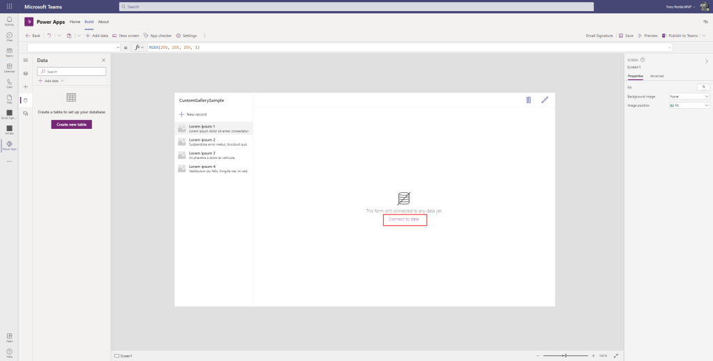
Task: Click the trash delete icon in app canvas
Action: click(528, 100)
